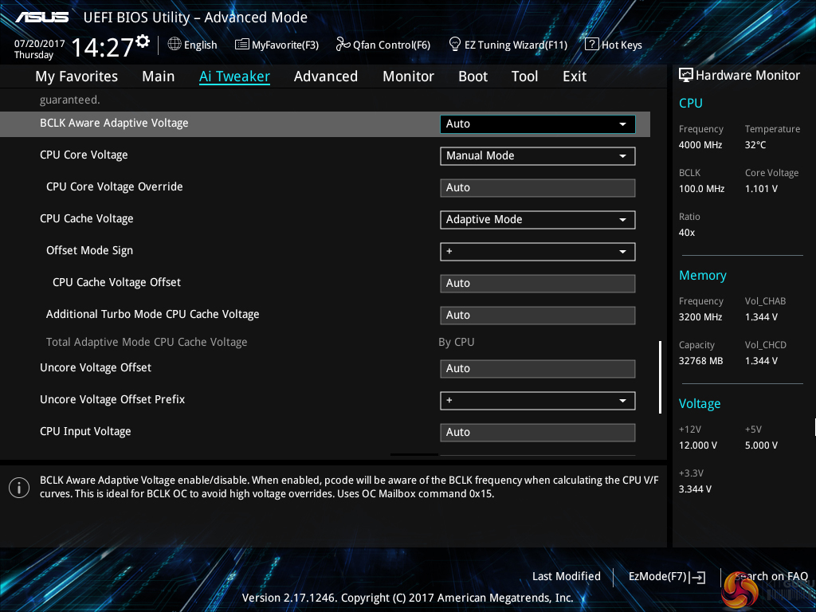Click the globe language icon
Image resolution: width=816 pixels, height=612 pixels.
pos(175,45)
